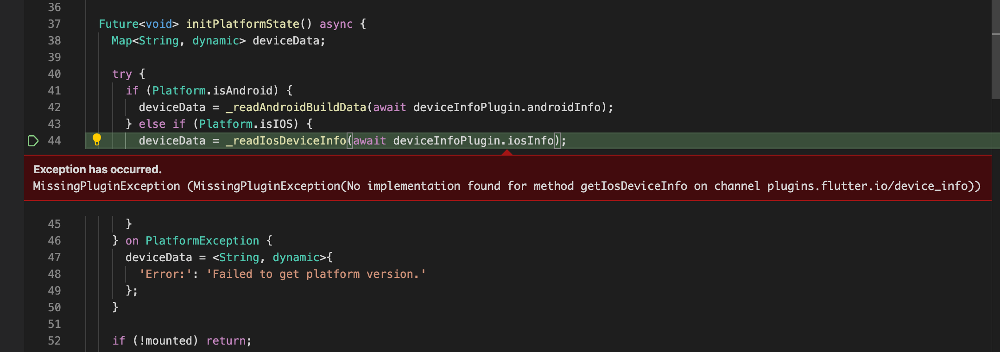Click line number 42 in the gutter

[54, 107]
